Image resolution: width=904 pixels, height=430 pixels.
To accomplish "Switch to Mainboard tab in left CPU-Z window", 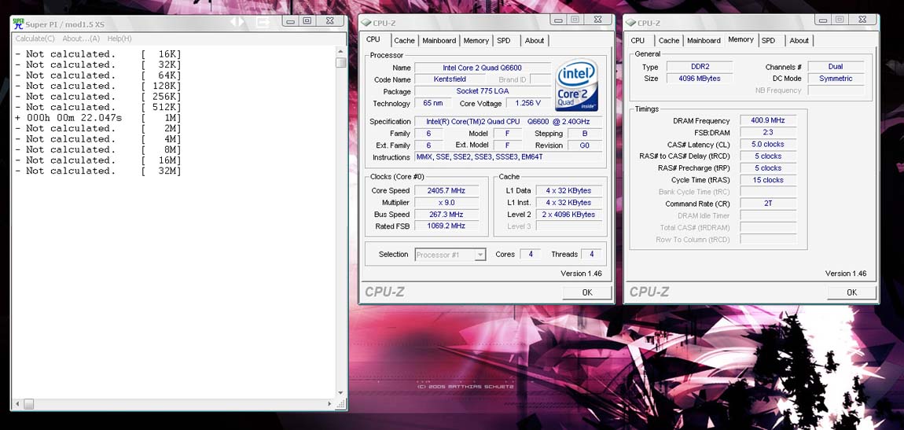I will (439, 40).
